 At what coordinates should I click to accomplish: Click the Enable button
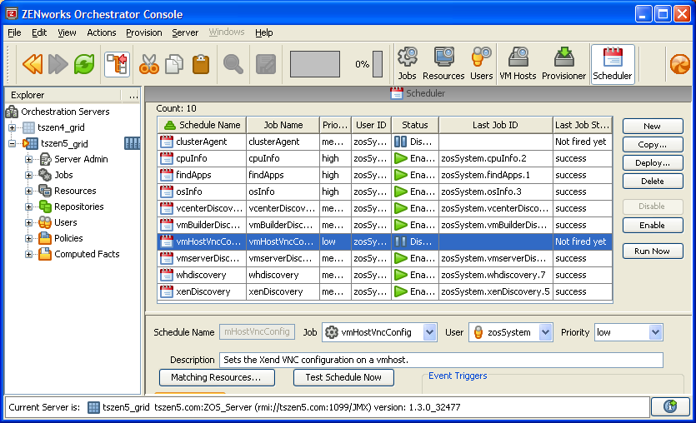[x=653, y=226]
